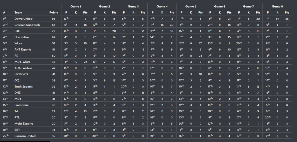
Task: Select the Truth Esports team name
Action: click(x=24, y=87)
